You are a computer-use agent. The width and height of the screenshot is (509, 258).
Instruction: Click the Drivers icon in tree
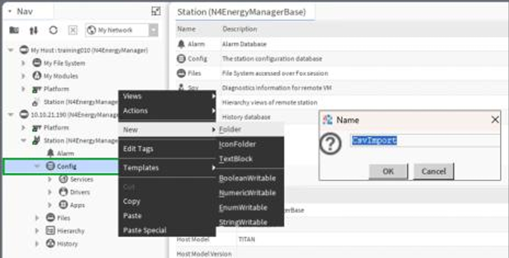click(x=64, y=192)
